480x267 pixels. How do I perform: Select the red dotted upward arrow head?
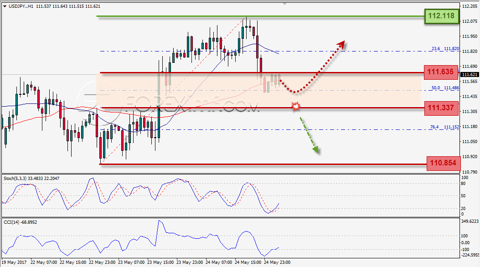pos(341,45)
